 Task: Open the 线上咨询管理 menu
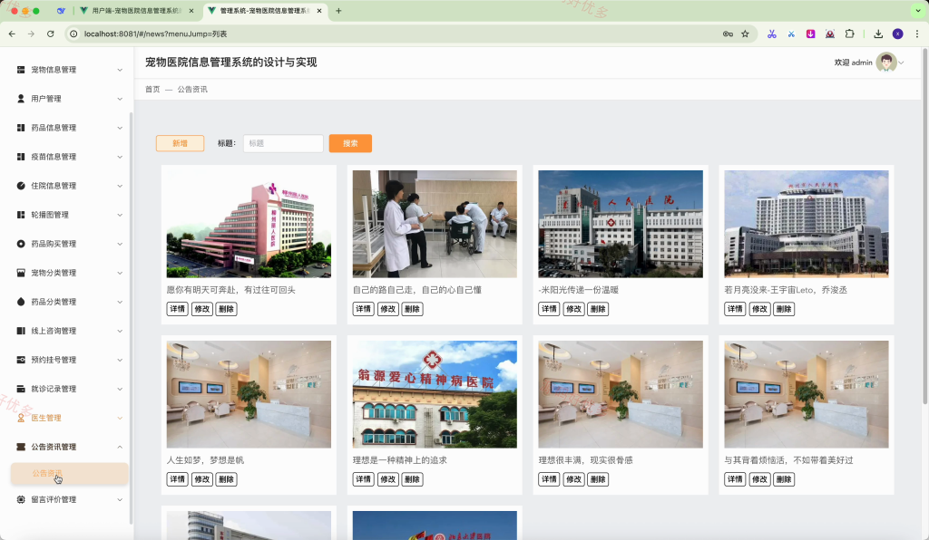click(69, 331)
